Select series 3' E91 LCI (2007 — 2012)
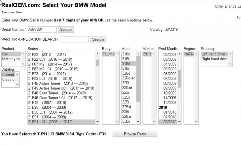241x146 pixels. (x=62, y=122)
